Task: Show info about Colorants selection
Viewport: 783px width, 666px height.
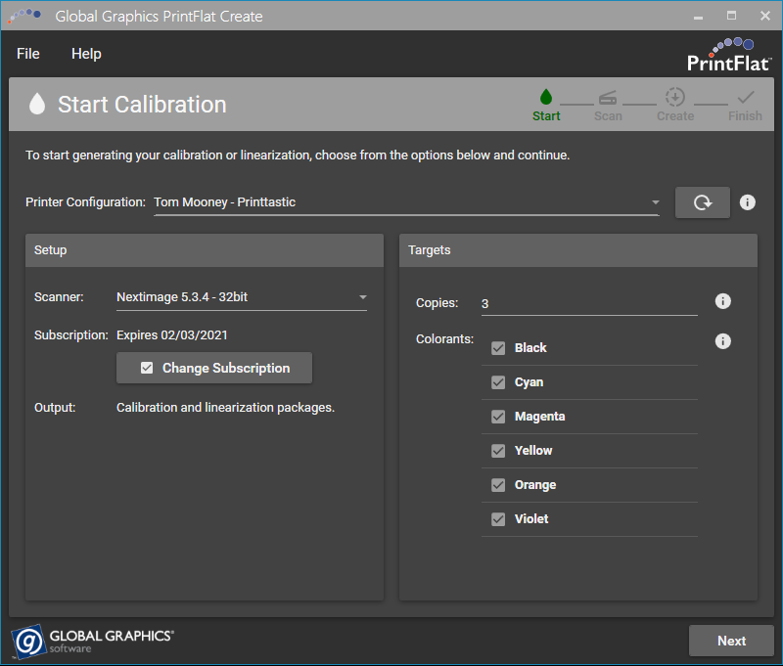Action: pyautogui.click(x=722, y=340)
